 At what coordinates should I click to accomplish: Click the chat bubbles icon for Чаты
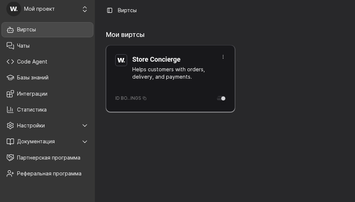tap(10, 46)
